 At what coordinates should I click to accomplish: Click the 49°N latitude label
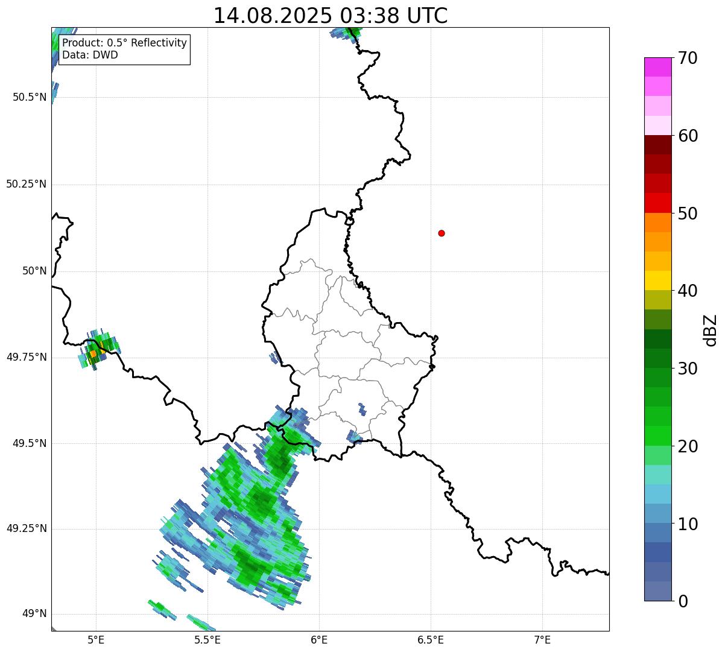pos(34,614)
